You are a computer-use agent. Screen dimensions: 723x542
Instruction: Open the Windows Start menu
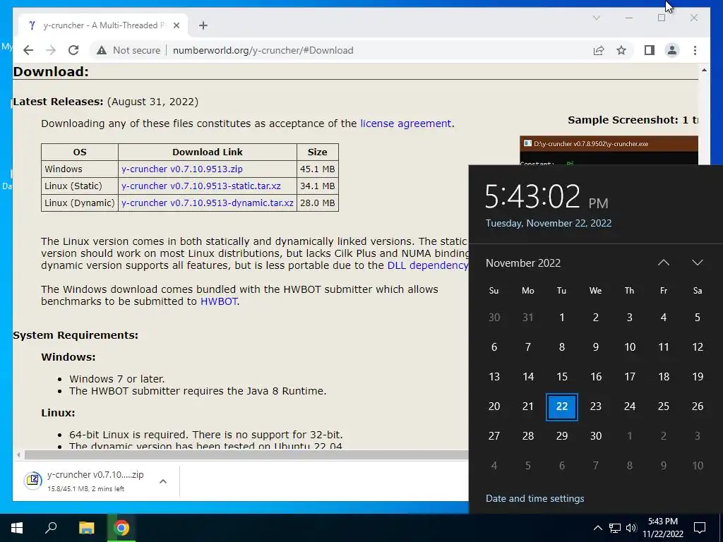(x=17, y=528)
